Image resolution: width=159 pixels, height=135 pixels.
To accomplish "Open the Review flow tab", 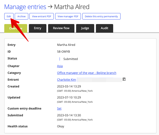I will pyautogui.click(x=61, y=28).
